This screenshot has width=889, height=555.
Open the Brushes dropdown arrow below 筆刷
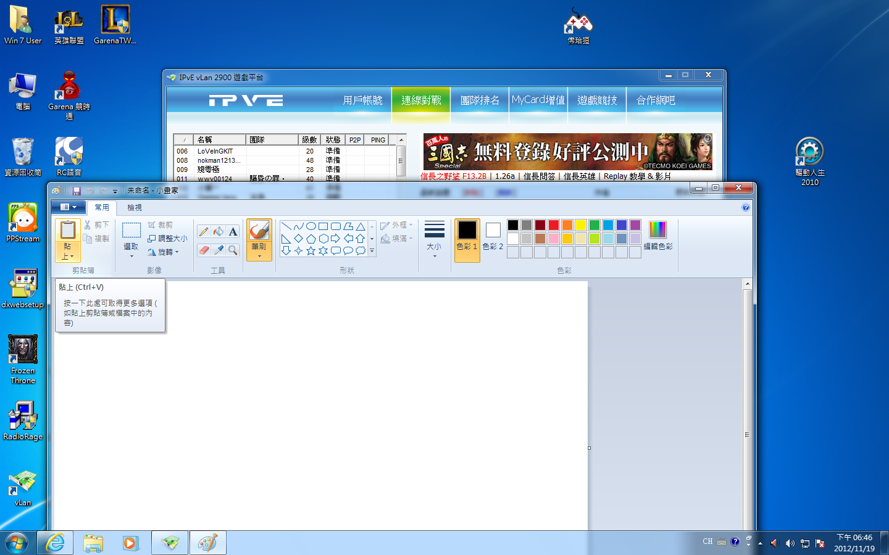[x=259, y=256]
